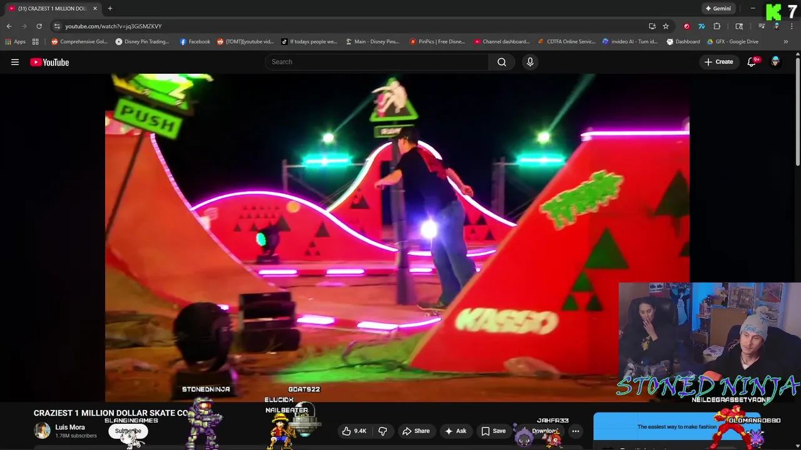Open the notifications bell
This screenshot has height=450, width=801.
[752, 62]
